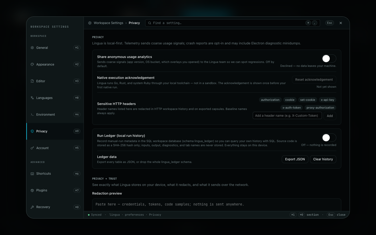Click 'preferences' in the status bar path

[x=134, y=215]
